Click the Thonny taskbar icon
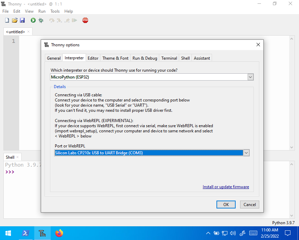 point(42,233)
